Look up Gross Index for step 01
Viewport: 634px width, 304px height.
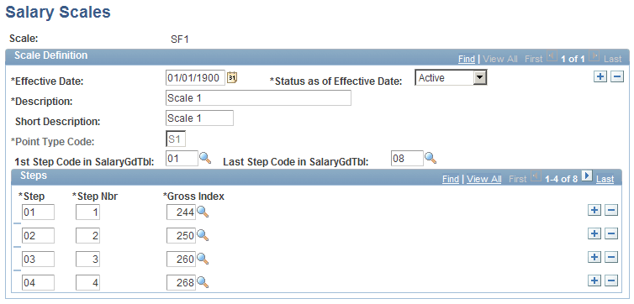click(203, 212)
